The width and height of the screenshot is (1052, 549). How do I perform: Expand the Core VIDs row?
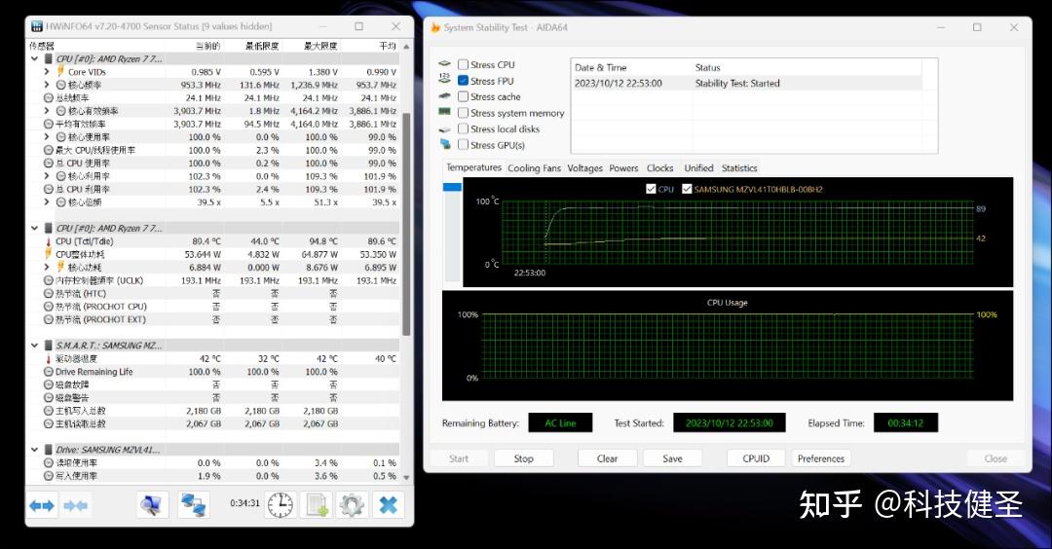[47, 72]
